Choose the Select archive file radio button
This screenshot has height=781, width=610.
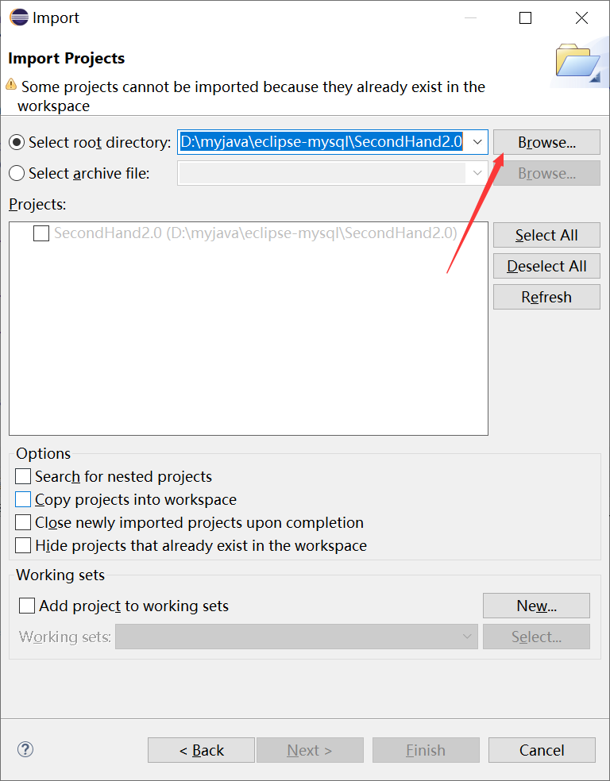point(17,173)
